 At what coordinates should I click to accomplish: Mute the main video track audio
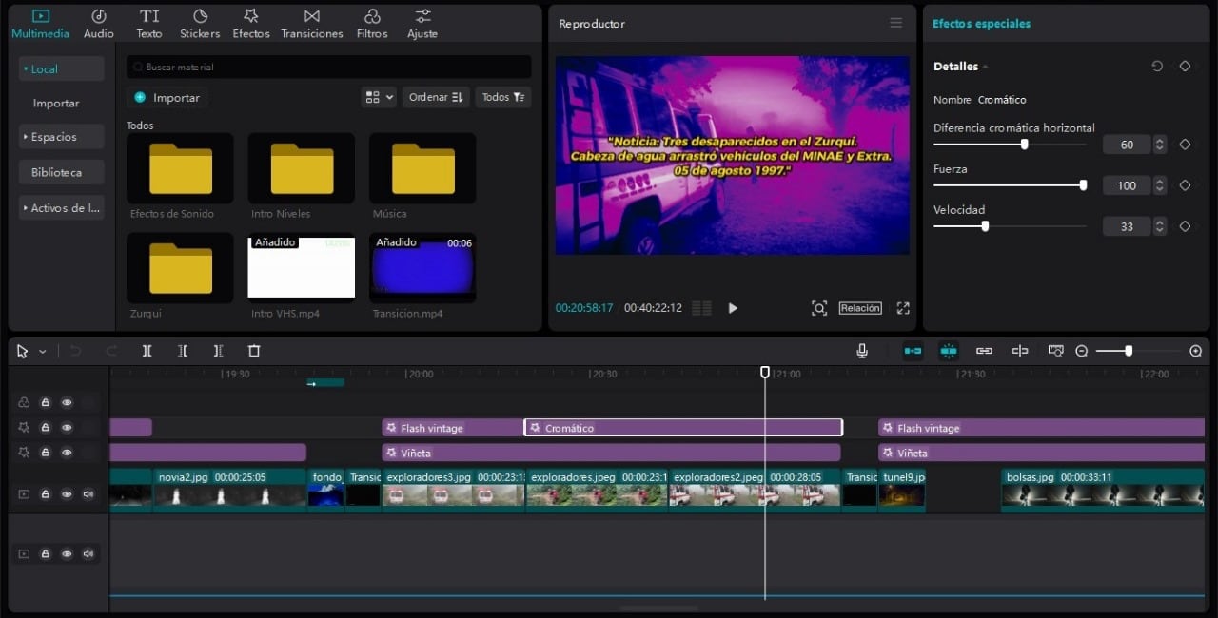point(88,494)
